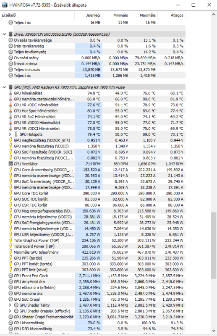
Task: Select the GPU USR teljesítmény row
Action: click(x=97, y=234)
